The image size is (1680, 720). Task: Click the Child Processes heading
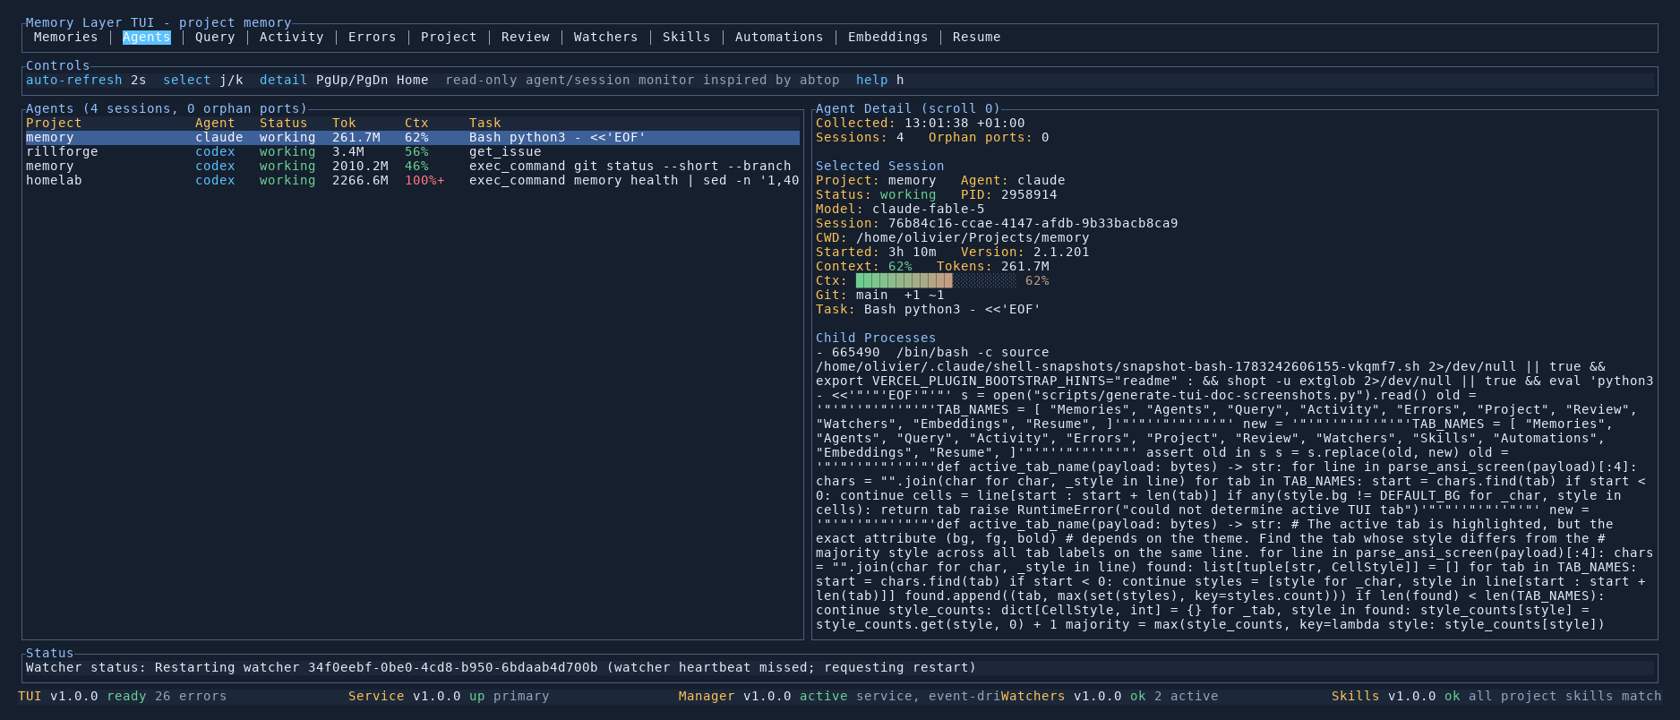[876, 338]
